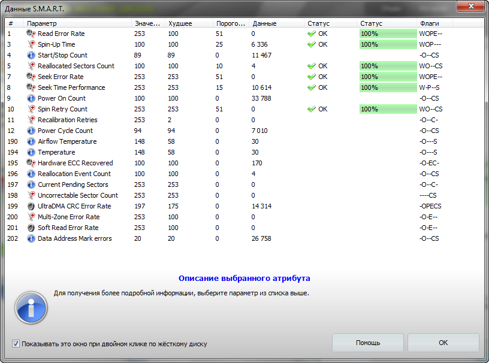Click the Reallocated Sectors Count icon
Screen dimensions: 489x363
tap(31, 66)
